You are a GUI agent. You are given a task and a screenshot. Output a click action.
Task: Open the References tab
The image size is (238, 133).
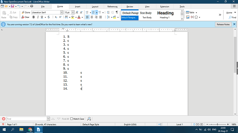(112, 7)
